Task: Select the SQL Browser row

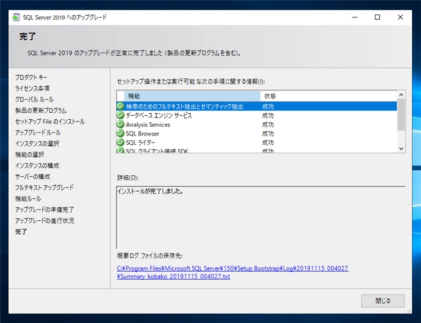Action: (x=257, y=133)
